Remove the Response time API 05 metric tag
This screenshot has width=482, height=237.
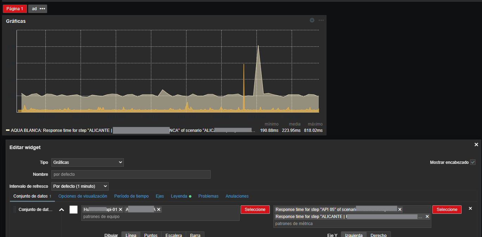(x=400, y=210)
